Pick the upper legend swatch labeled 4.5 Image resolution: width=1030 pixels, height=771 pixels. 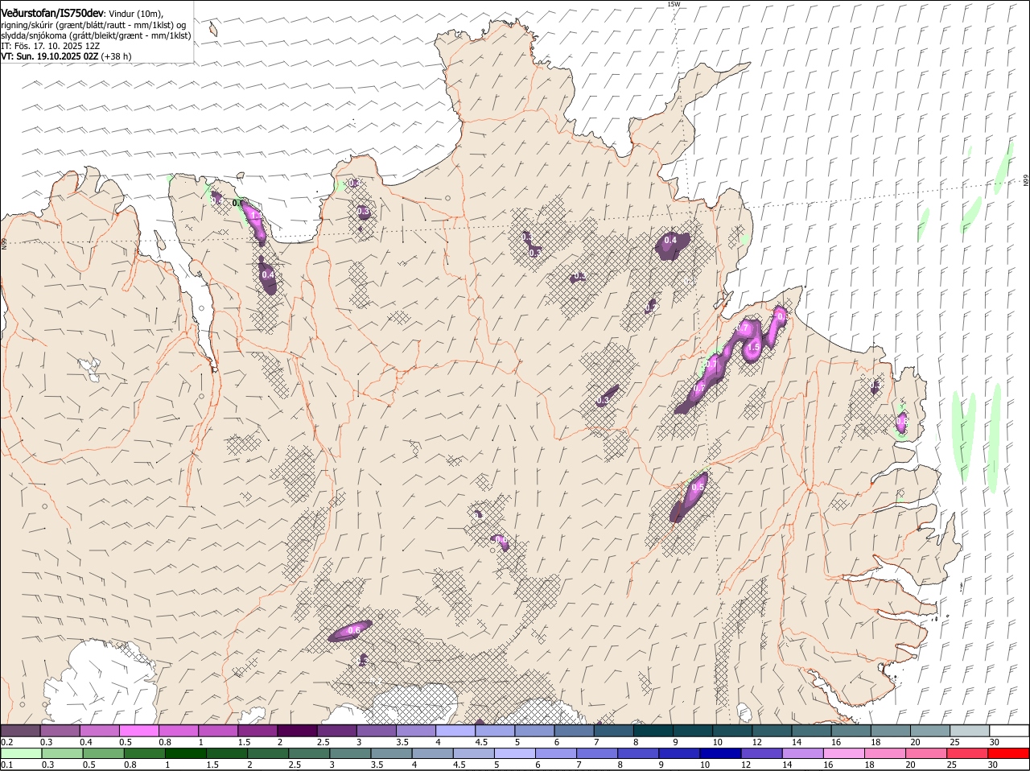tap(494, 730)
